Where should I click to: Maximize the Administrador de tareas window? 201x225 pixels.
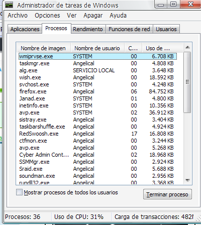pos(173,4)
